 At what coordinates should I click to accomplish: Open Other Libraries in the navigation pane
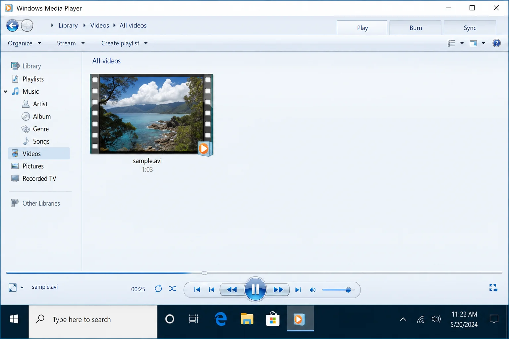41,203
